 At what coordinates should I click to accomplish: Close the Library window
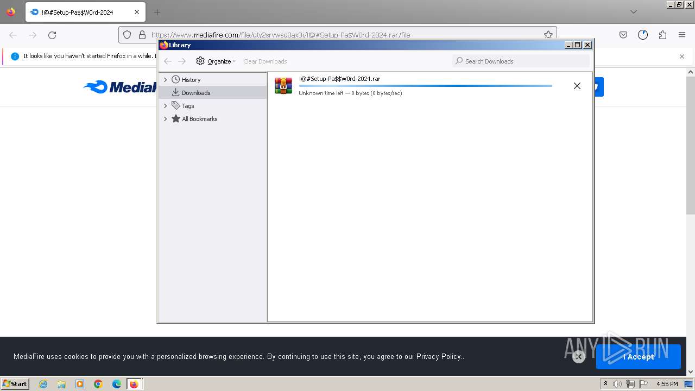click(x=587, y=45)
